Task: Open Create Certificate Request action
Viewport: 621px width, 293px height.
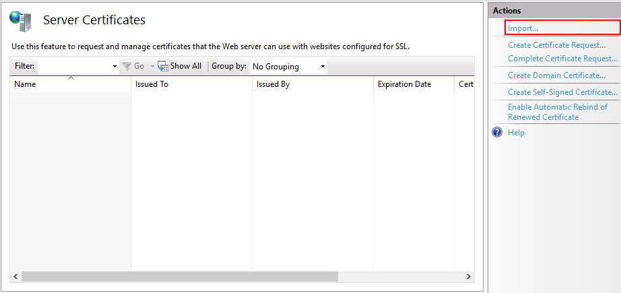Action: click(x=556, y=45)
